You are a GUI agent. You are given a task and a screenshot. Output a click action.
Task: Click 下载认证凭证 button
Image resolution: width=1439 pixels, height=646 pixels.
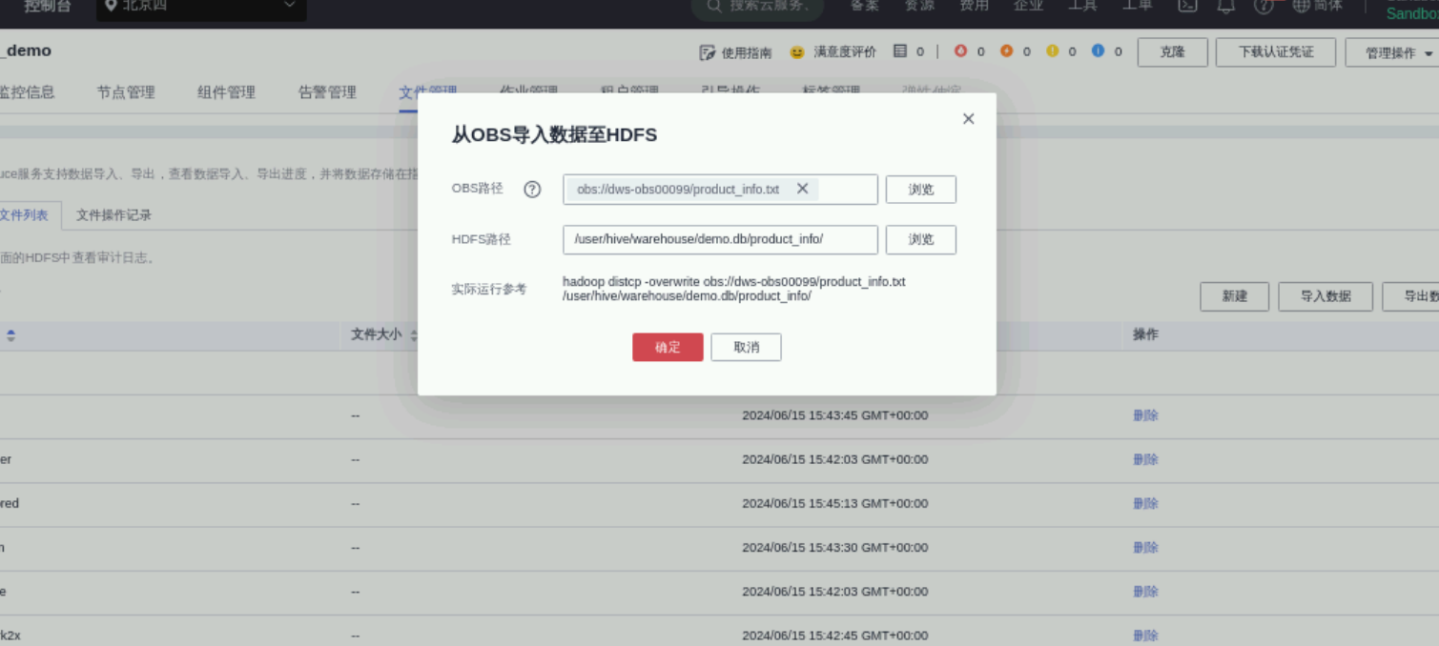(x=1276, y=52)
